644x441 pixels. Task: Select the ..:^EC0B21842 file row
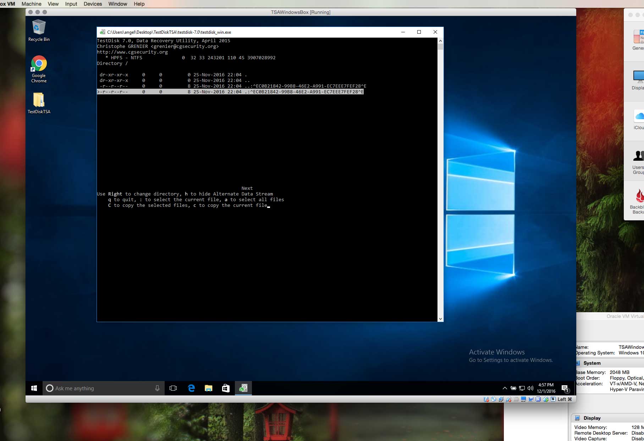pos(233,86)
